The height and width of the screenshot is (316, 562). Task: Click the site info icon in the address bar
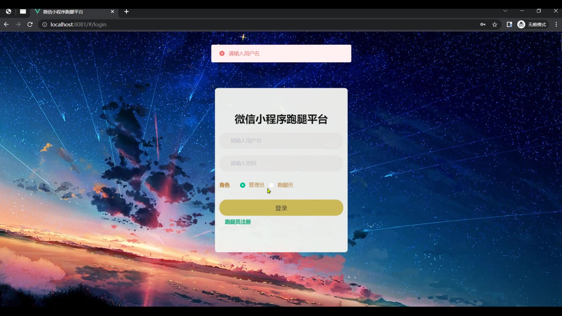point(44,25)
